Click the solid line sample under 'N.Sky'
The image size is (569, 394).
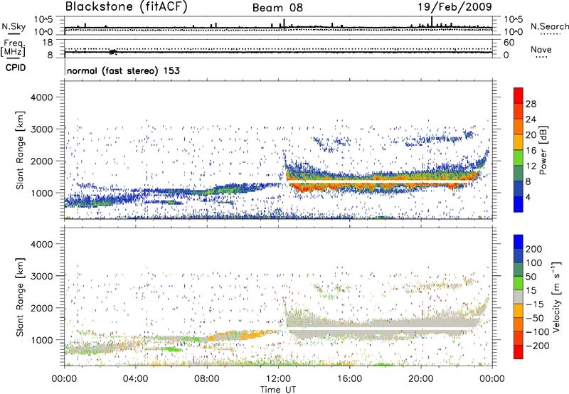14,33
